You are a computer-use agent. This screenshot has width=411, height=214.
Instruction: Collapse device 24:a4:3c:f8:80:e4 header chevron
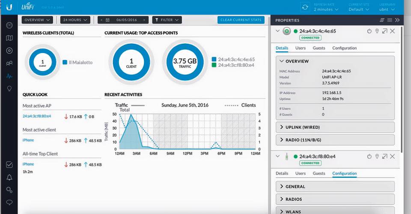[x=277, y=156]
